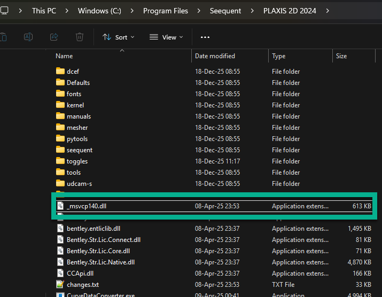
Task: Select the seequent folder icon
Action: (x=60, y=150)
